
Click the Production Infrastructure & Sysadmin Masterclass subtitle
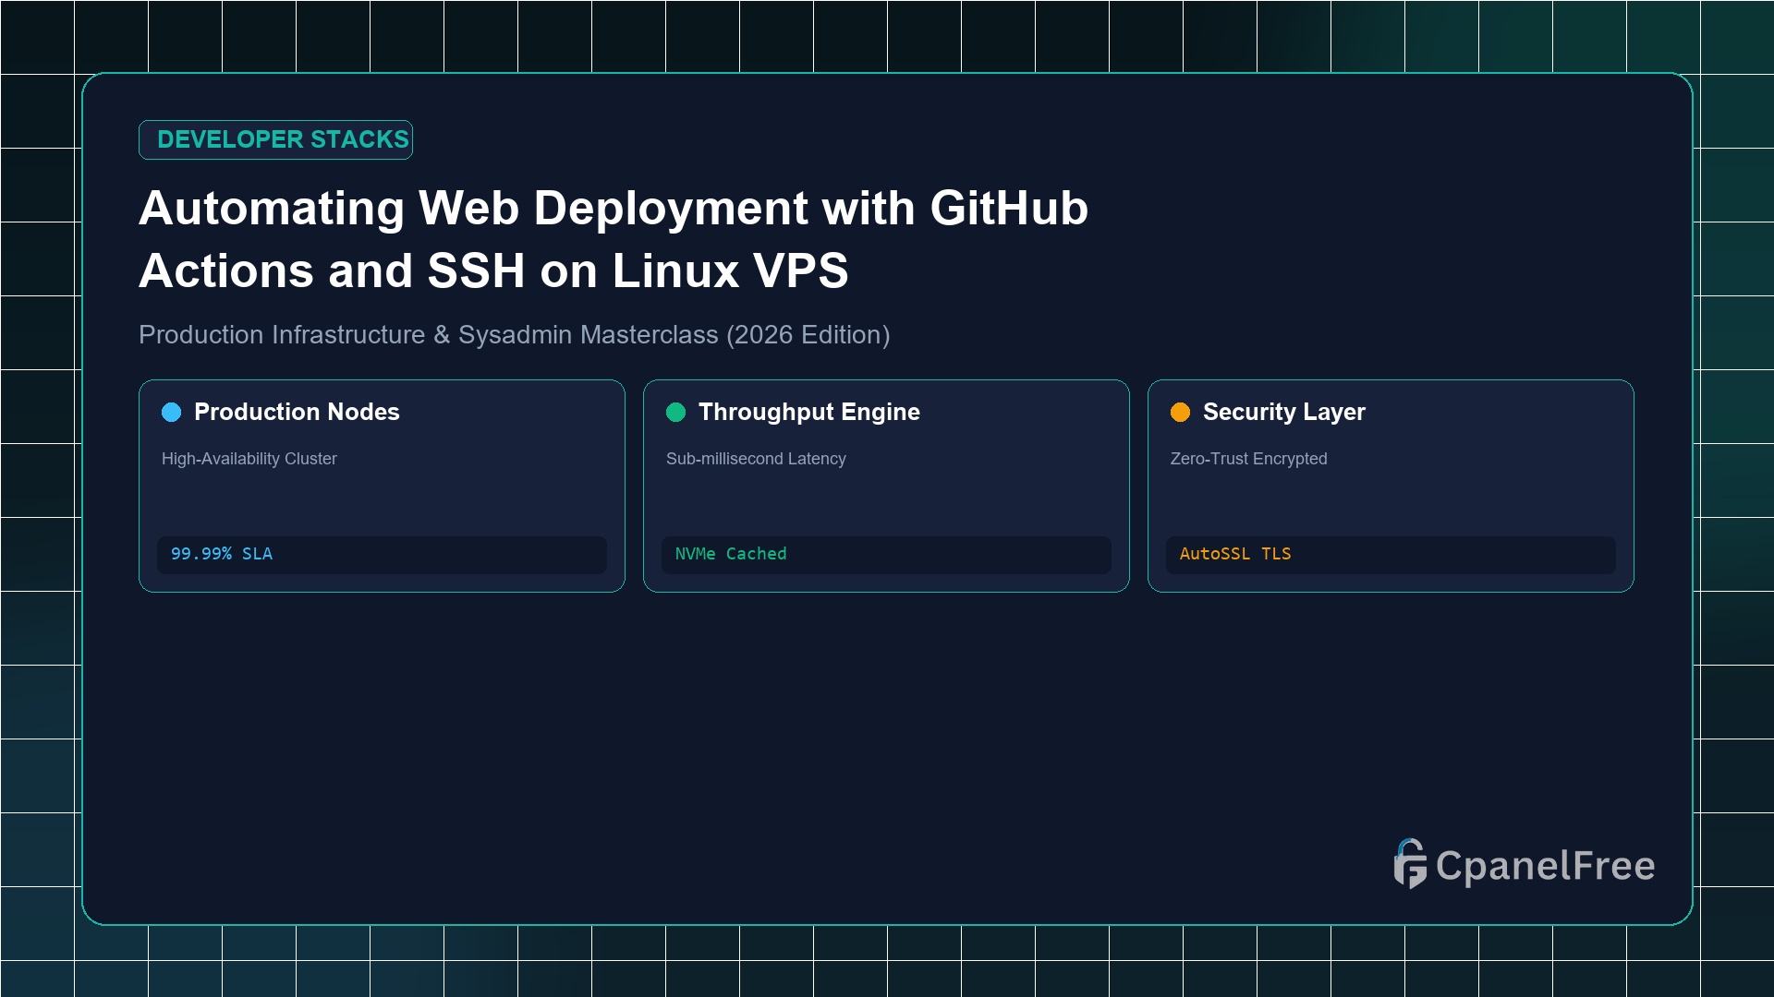[x=515, y=334]
